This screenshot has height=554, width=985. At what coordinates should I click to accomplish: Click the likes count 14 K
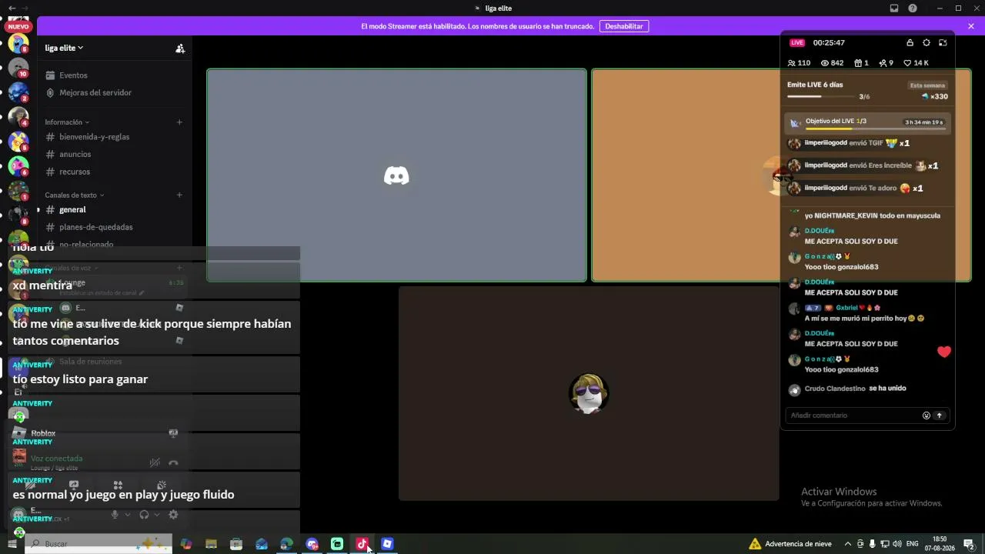coord(916,63)
